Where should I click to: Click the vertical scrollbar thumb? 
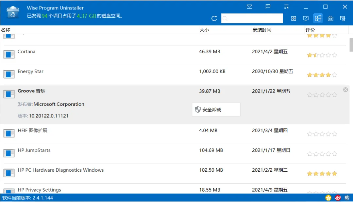click(351, 45)
